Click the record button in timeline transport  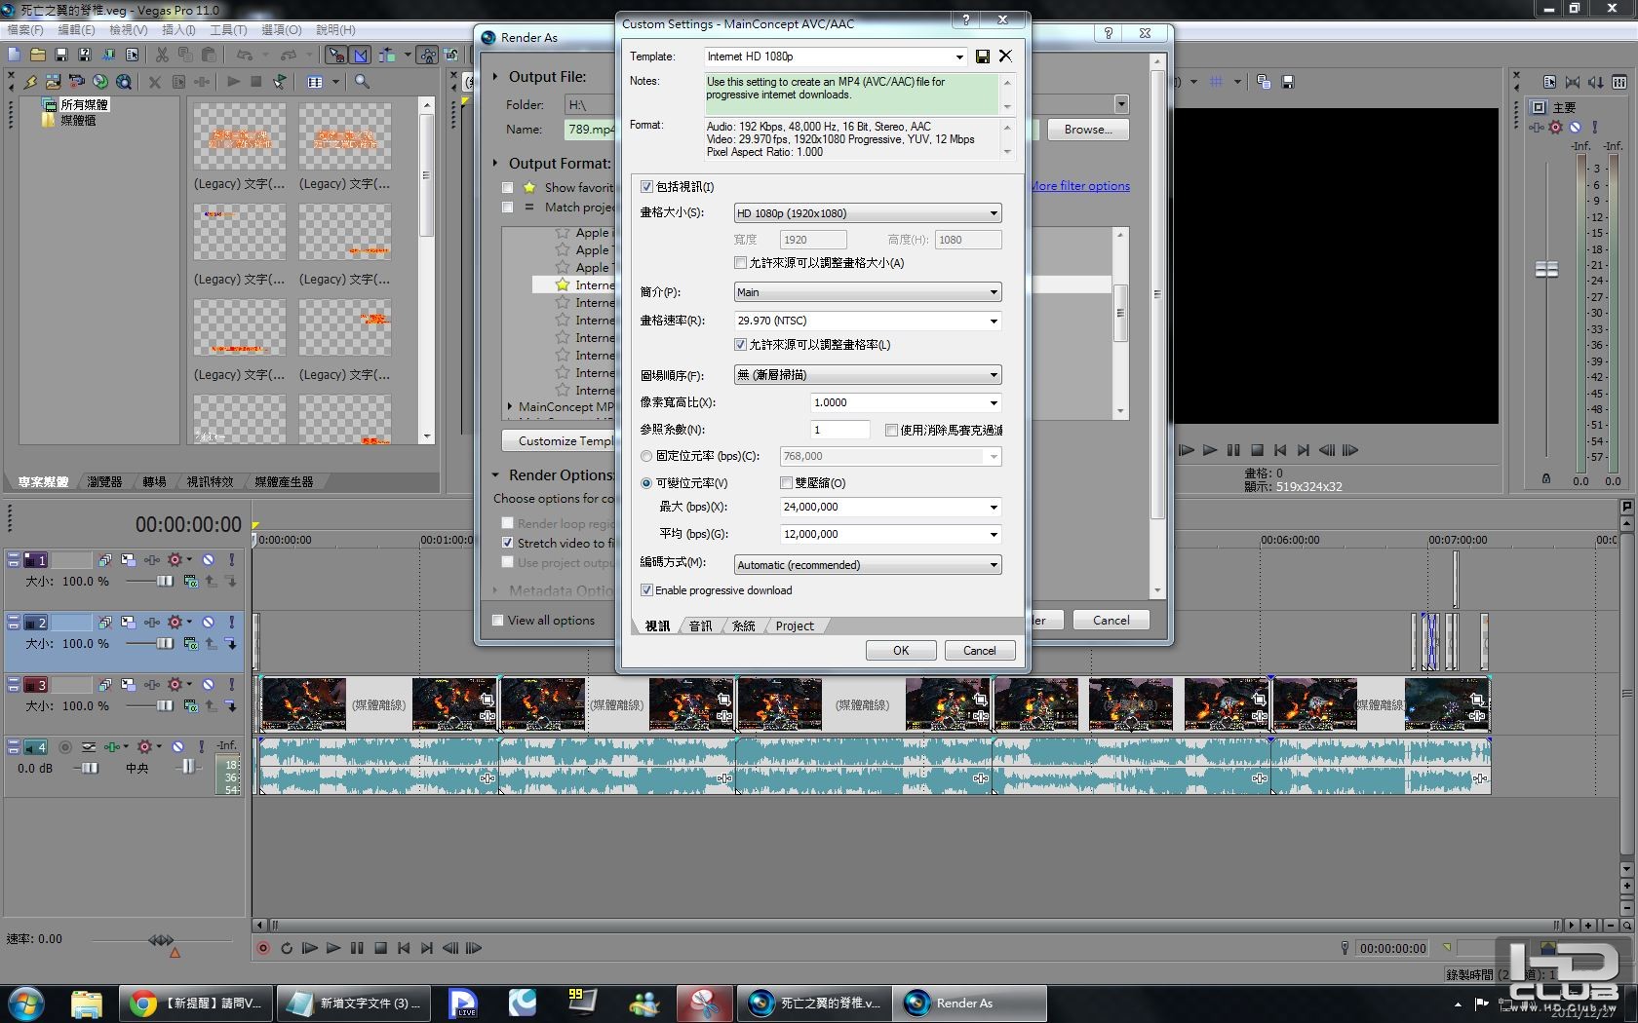pyautogui.click(x=263, y=948)
